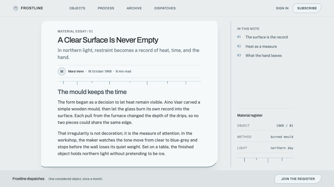Click the method value 'burned mould'
The width and height of the screenshot is (334, 187).
(282, 137)
